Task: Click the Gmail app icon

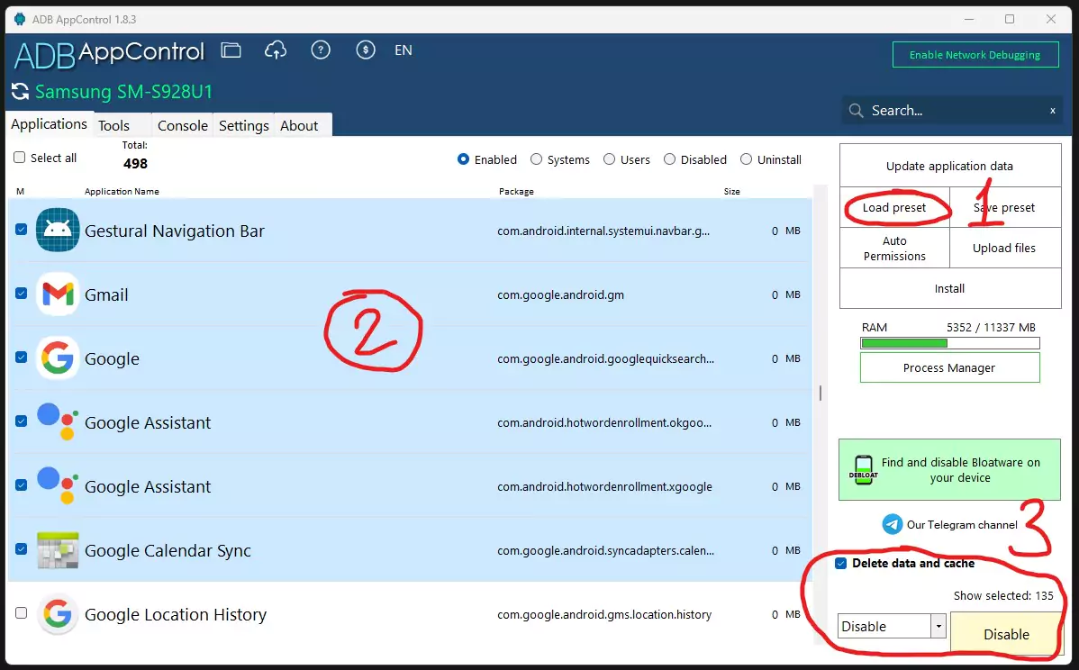Action: coord(58,294)
